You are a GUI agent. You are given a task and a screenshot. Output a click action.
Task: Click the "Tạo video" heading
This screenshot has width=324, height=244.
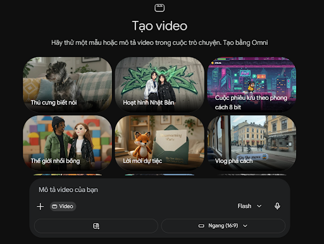pyautogui.click(x=159, y=26)
